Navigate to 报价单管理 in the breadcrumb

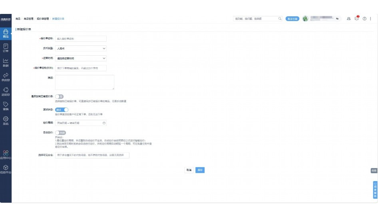[42, 19]
